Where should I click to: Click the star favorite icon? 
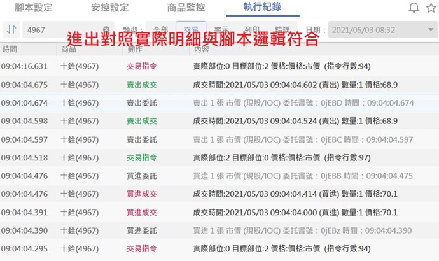(431, 8)
